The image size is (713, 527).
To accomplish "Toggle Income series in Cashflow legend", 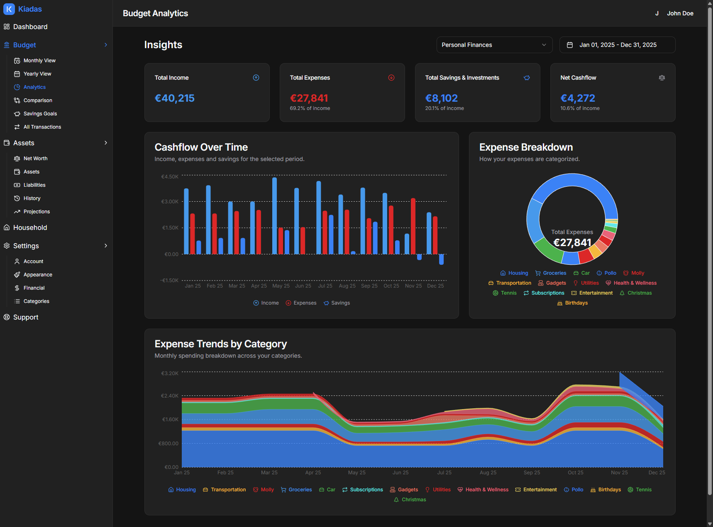I will tap(266, 303).
